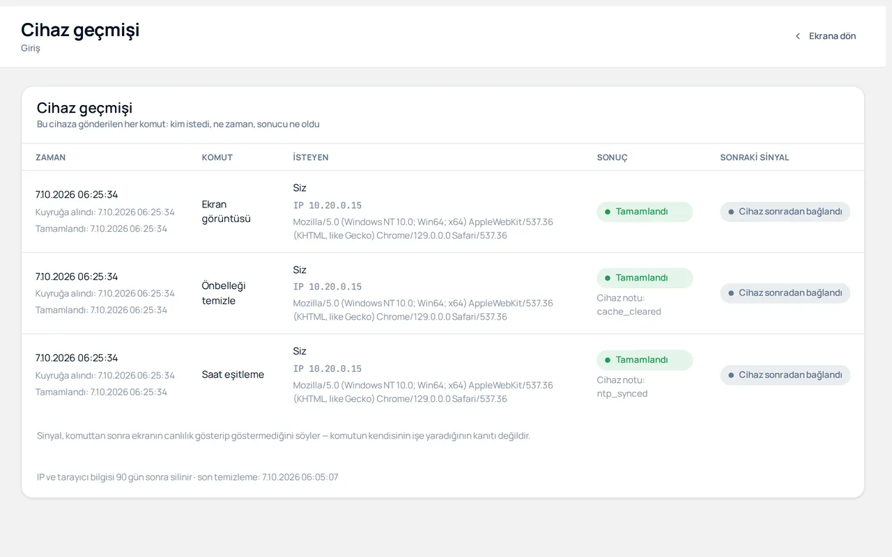892x557 pixels.
Task: Select the Önbelleği temizle command cell
Action: coord(224,293)
